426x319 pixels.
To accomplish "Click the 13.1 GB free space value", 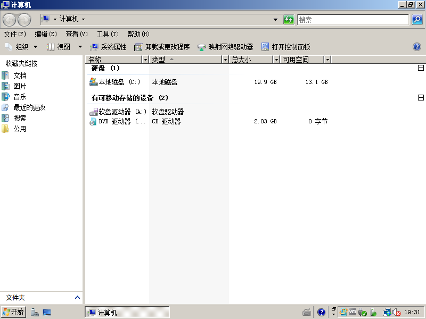I will pyautogui.click(x=316, y=82).
